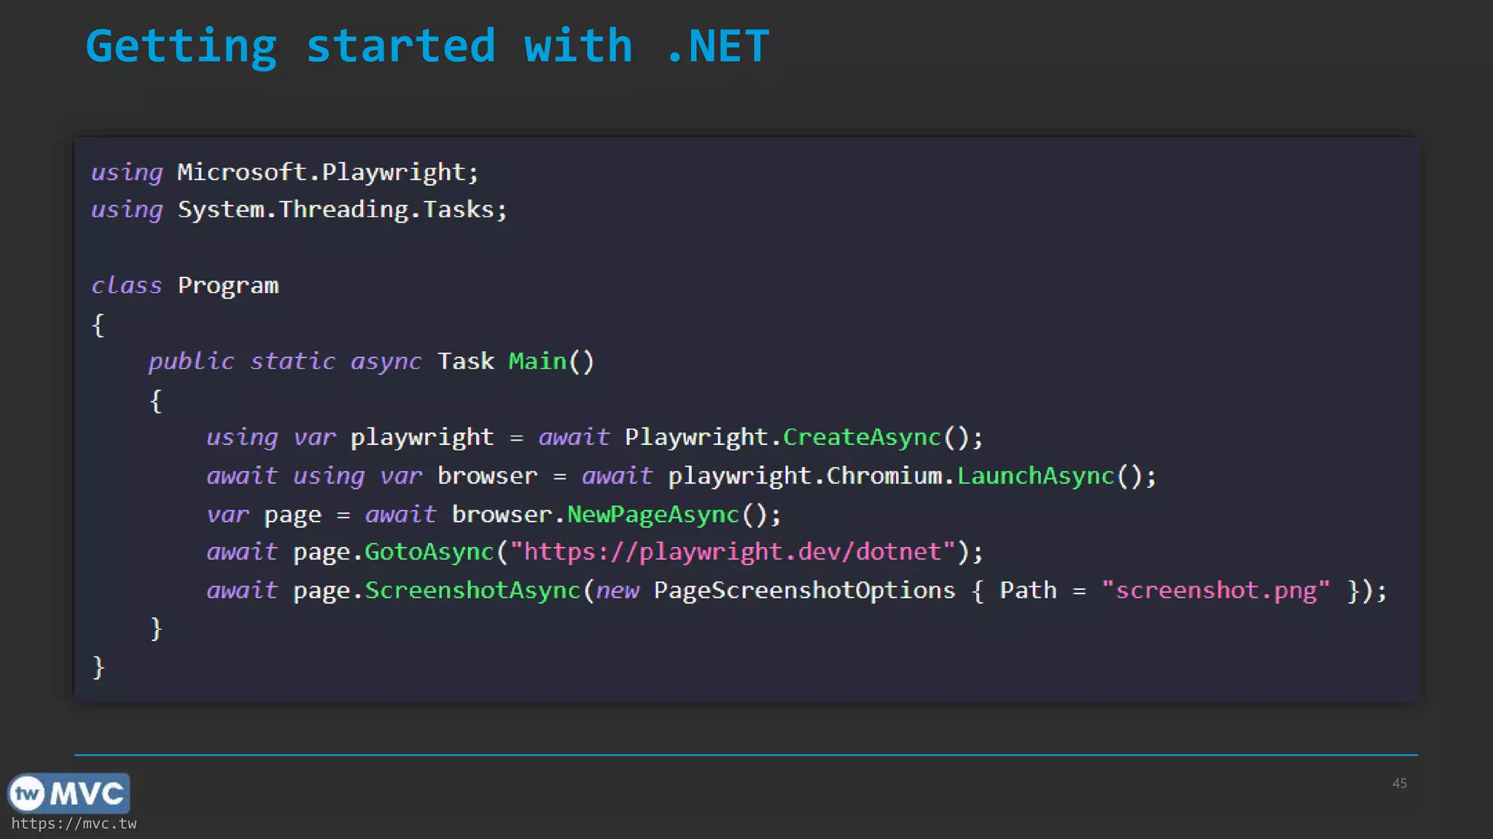Click the 'PageScreenshotOptions' type name
The height and width of the screenshot is (839, 1493).
[804, 590]
